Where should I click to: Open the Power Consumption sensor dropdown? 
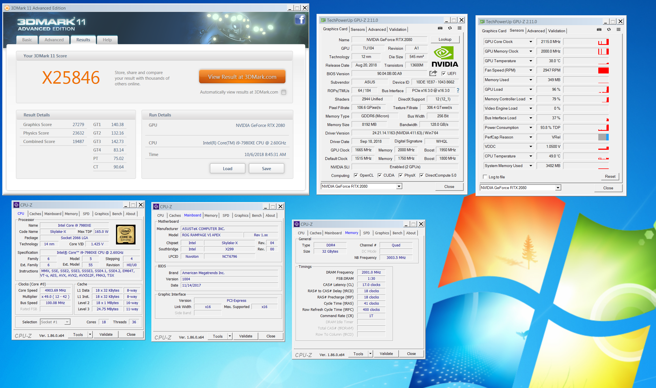click(x=531, y=127)
